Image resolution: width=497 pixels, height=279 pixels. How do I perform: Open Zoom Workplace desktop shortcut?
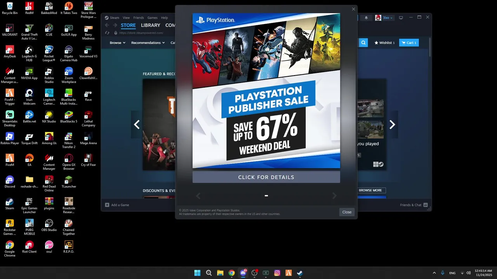coord(69,76)
